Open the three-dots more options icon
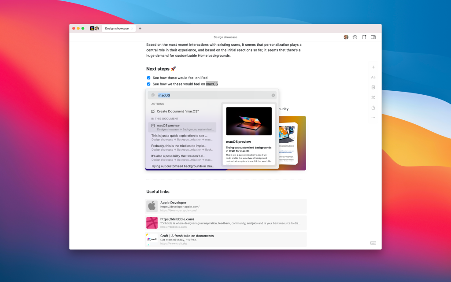451x282 pixels. [x=373, y=118]
